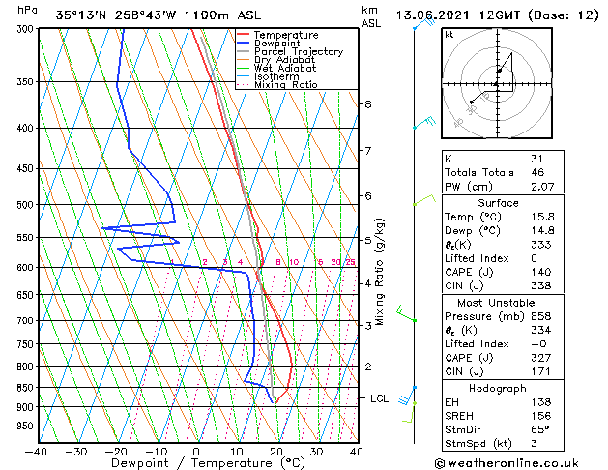Click the Surface section heading
The image size is (608, 470).
click(x=498, y=203)
